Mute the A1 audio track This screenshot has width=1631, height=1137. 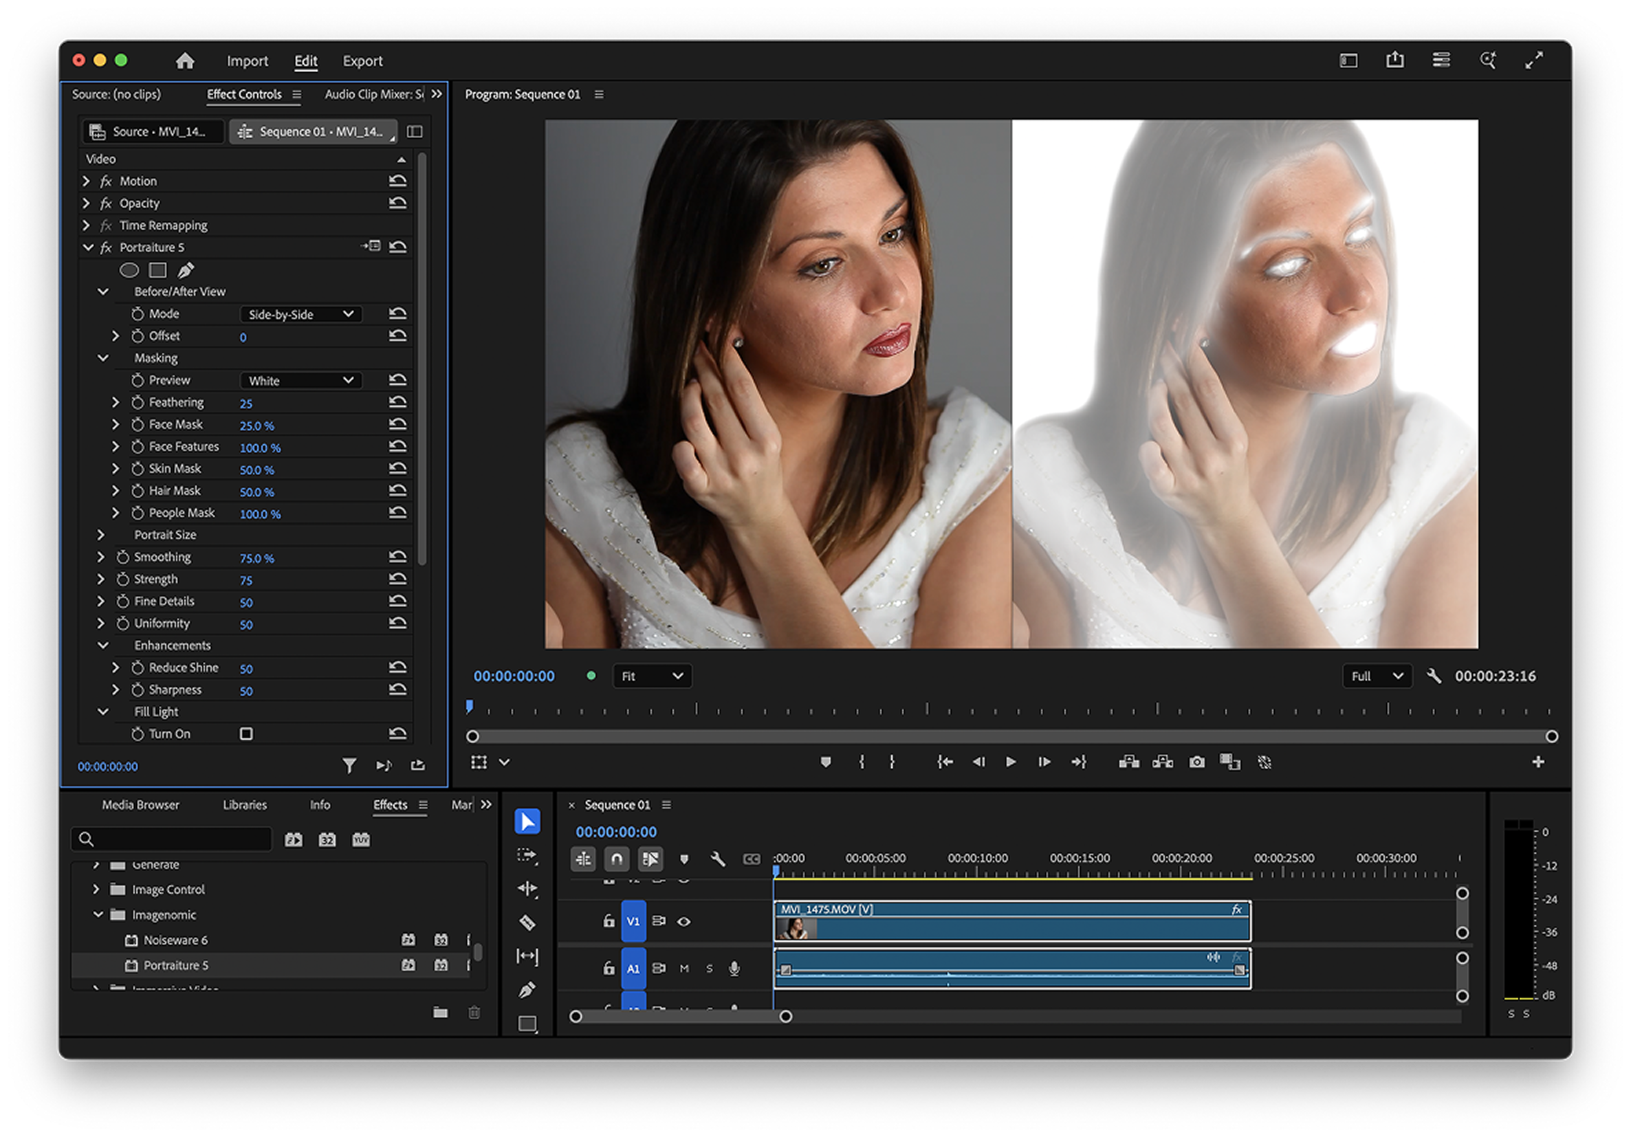(x=683, y=969)
